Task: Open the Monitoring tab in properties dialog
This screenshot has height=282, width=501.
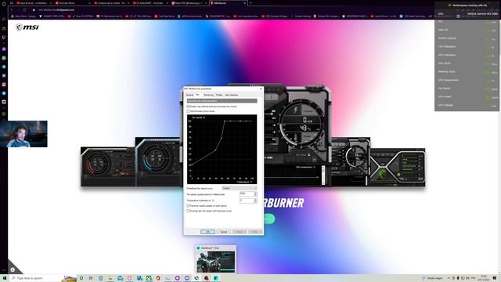Action: (x=208, y=95)
